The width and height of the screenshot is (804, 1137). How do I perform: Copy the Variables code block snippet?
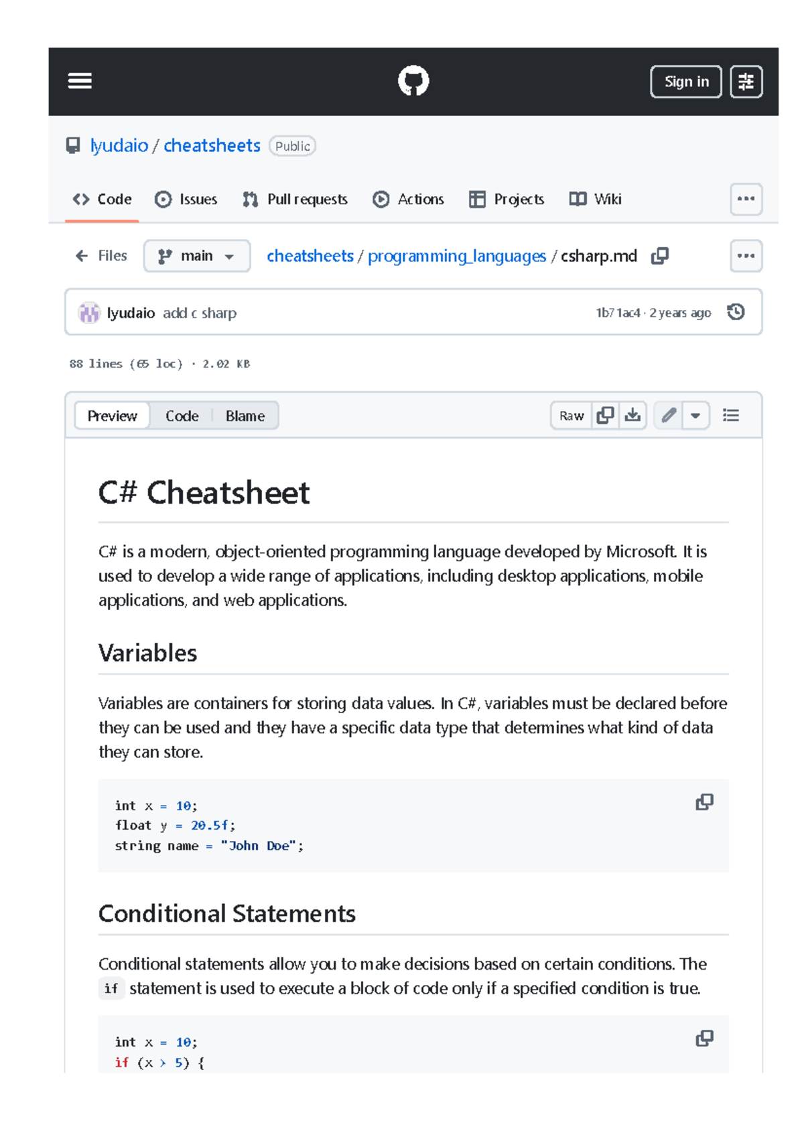(x=704, y=802)
